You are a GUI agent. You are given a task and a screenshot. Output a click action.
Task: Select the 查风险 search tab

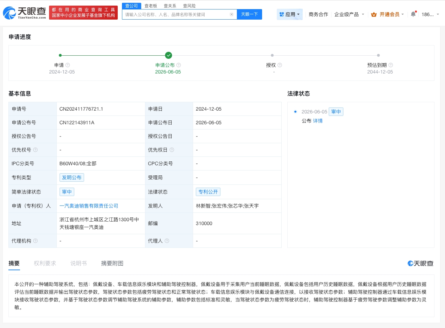click(190, 6)
